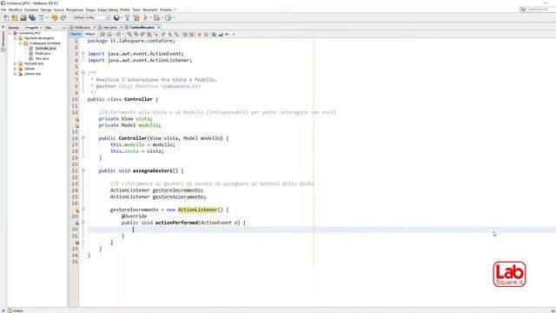Open the Riorganizza menu
556x313 pixels.
coord(75,10)
